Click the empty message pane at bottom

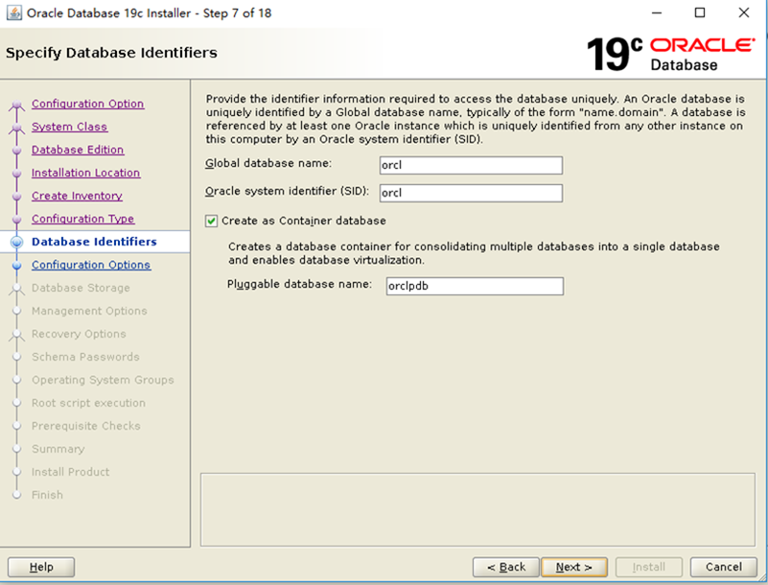(477, 509)
